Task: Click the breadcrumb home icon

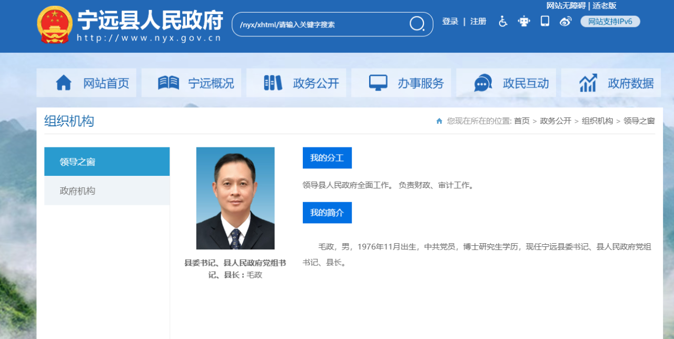Action: [439, 121]
